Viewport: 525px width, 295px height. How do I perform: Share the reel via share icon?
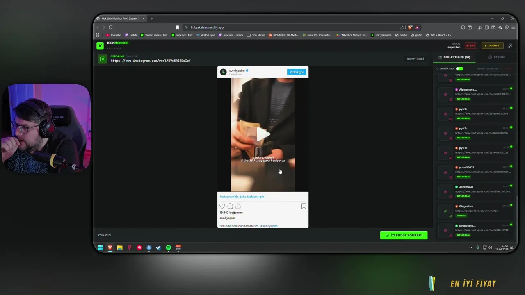click(238, 206)
